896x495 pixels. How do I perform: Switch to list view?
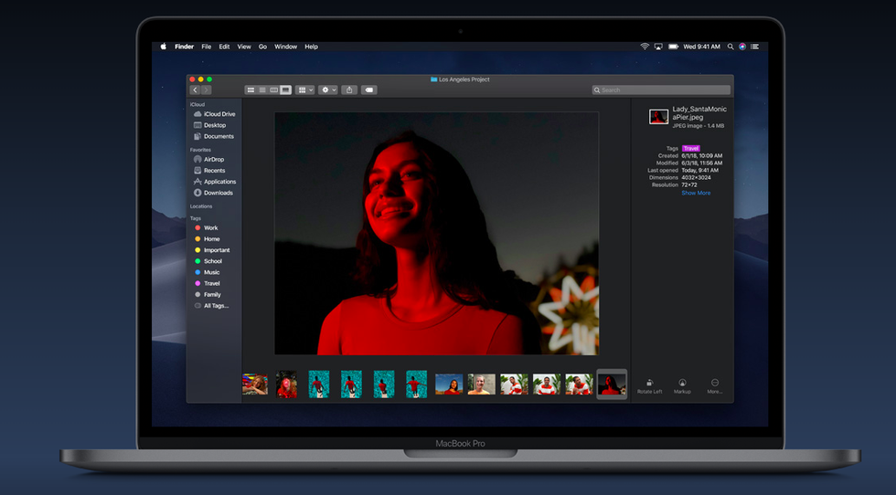[x=262, y=90]
